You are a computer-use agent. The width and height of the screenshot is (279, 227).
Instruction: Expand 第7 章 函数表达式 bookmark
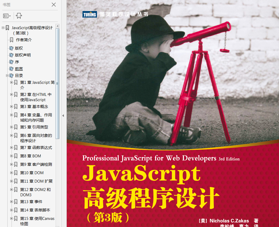[x=11, y=147]
